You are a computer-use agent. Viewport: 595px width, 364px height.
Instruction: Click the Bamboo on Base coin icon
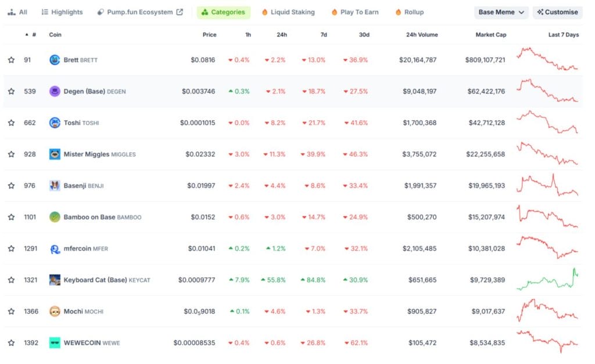click(x=55, y=217)
